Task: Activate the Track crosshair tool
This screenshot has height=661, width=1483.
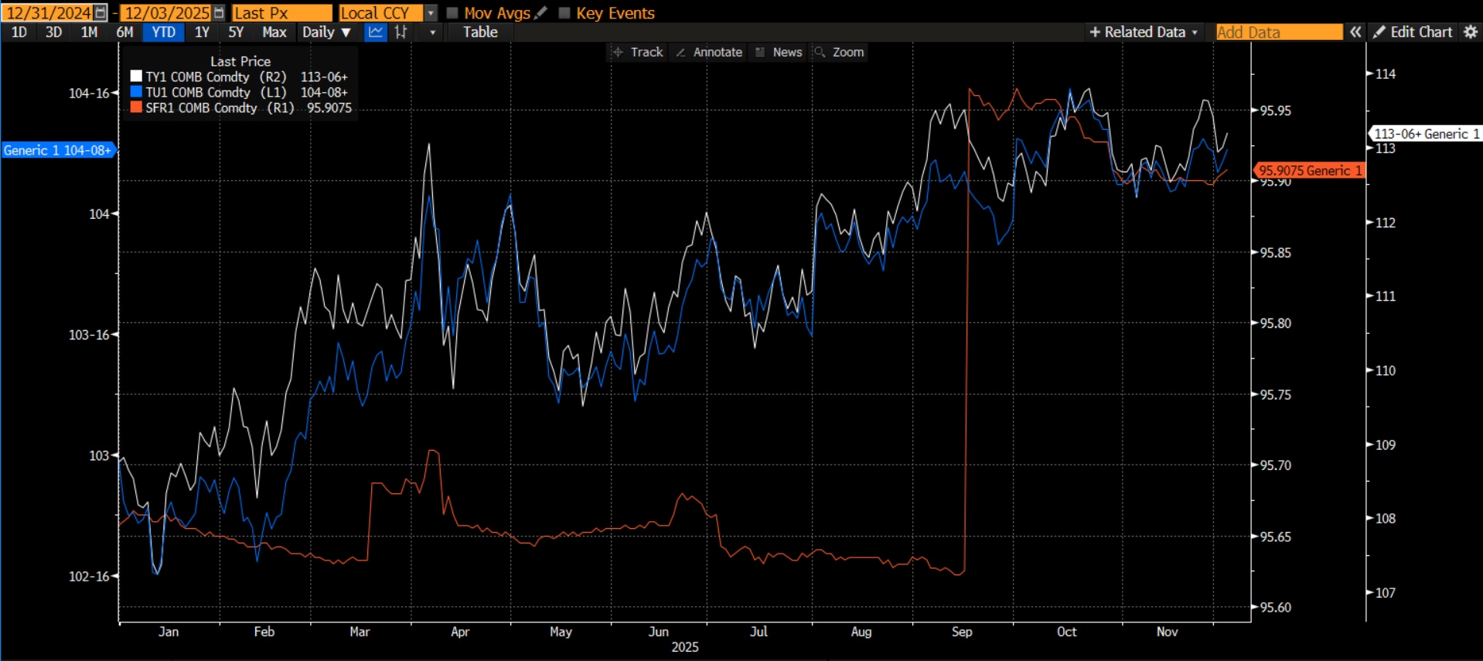Action: [x=637, y=53]
